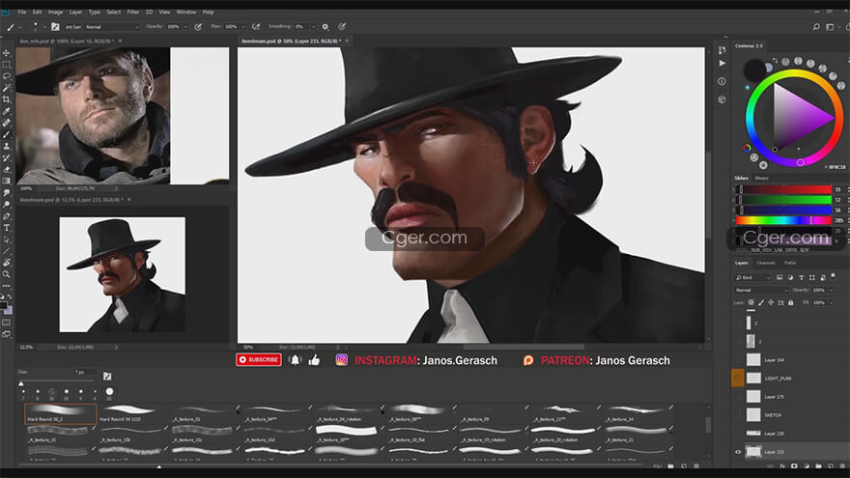Viewport: 850px width, 478px height.
Task: Open the tool preset dropdown arrow
Action: point(20,27)
